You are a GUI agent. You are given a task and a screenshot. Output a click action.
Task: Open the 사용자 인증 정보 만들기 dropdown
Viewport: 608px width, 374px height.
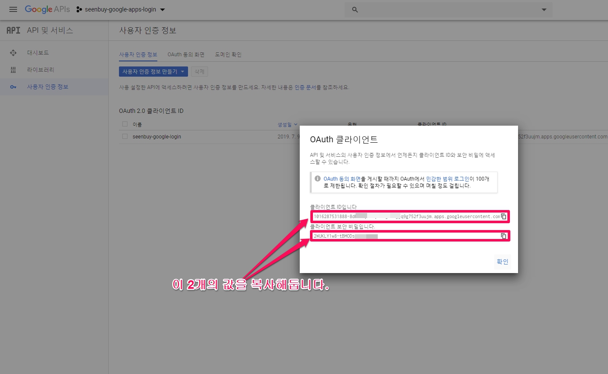(x=153, y=72)
